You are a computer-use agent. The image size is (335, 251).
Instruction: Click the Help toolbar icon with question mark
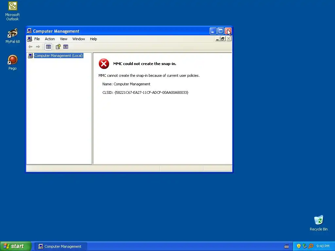(x=58, y=47)
